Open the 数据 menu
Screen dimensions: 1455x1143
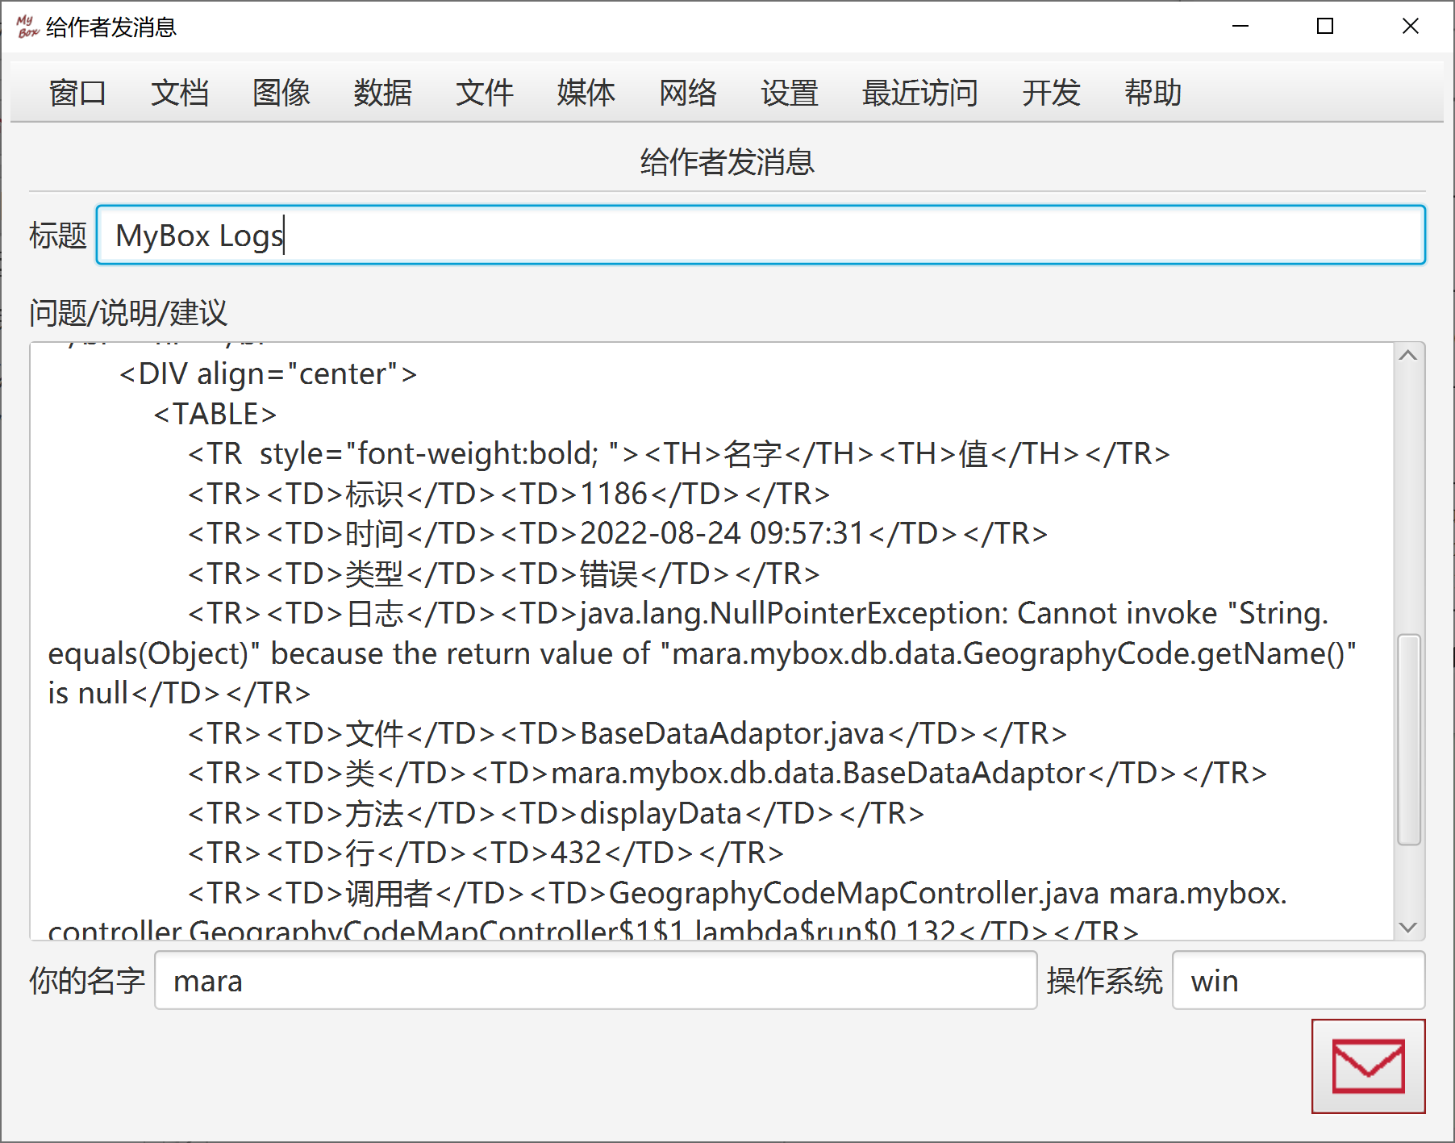(382, 93)
